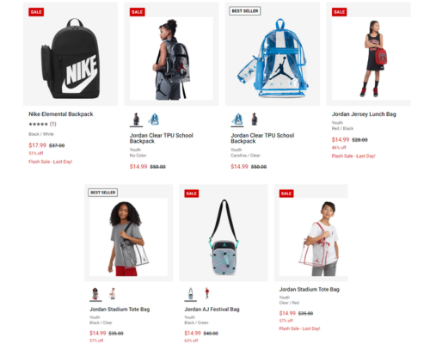Pick the red tote swatch under Stadium Tote

click(113, 294)
